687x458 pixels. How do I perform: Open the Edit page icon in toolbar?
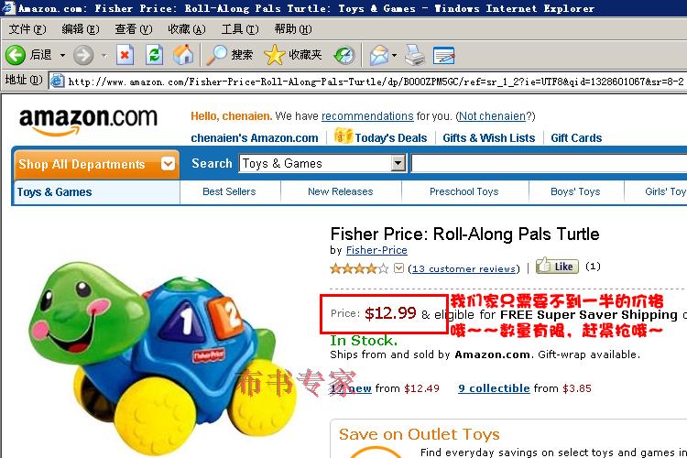click(x=443, y=56)
